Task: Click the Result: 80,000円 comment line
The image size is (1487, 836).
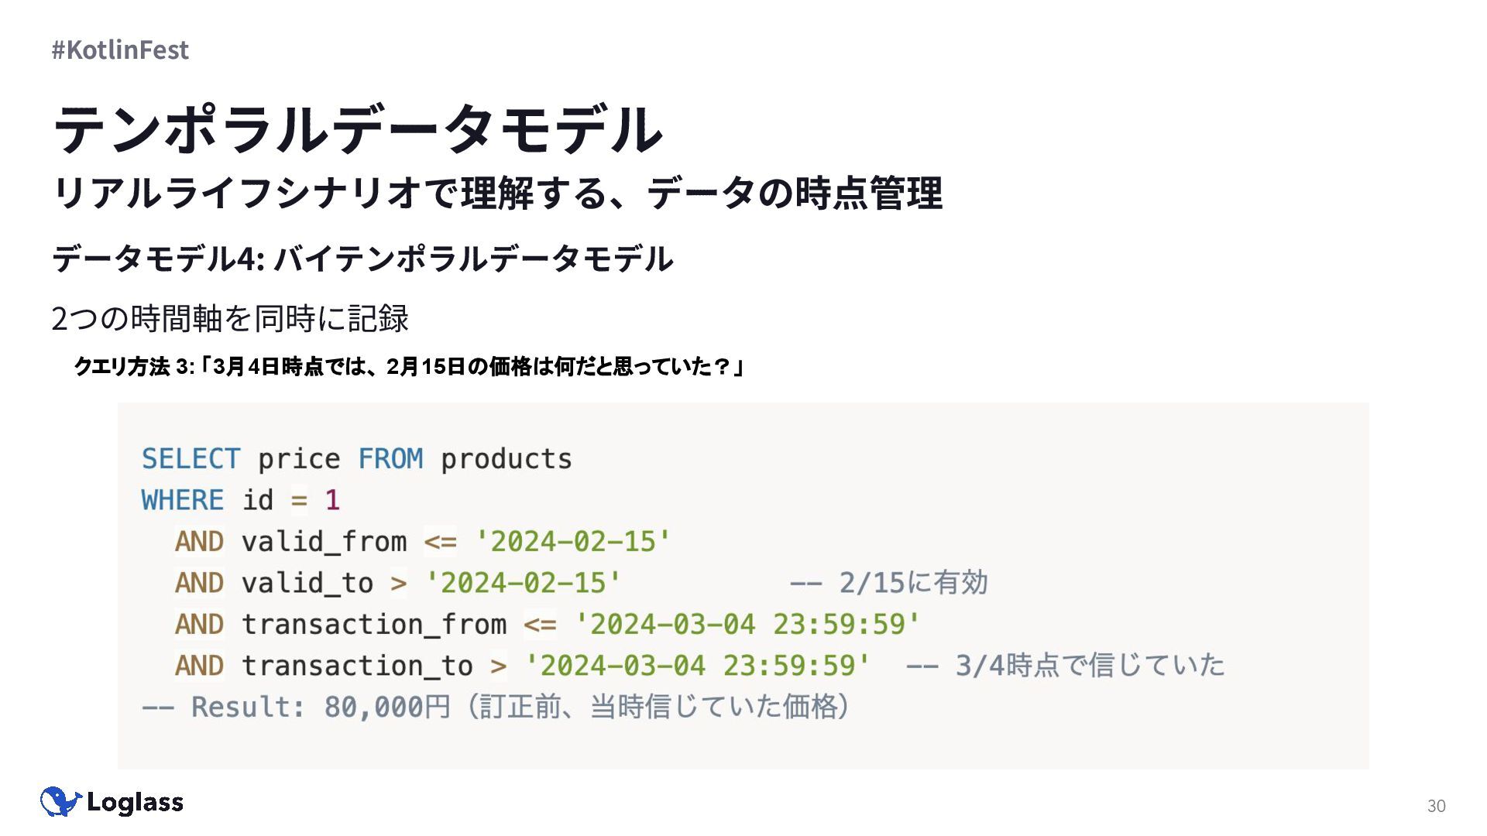Action: 496,707
